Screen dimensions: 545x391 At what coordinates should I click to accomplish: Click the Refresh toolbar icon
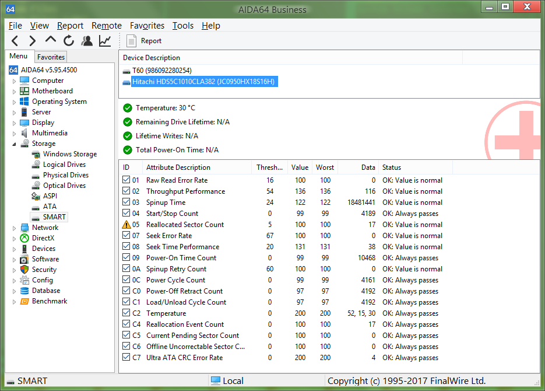[x=69, y=41]
